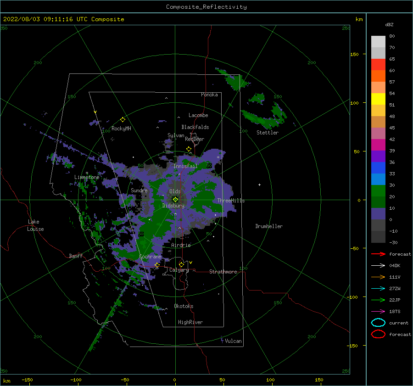
Task: Select the 65 dBZ red color swatch
Action: [x=378, y=64]
